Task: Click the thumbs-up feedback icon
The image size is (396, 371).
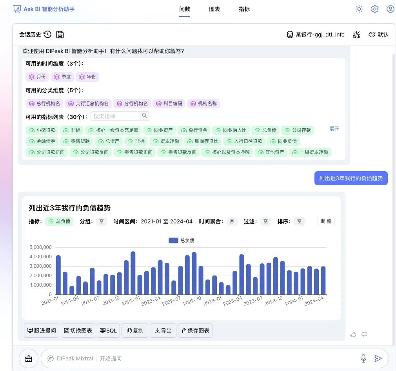Action: coord(353,334)
